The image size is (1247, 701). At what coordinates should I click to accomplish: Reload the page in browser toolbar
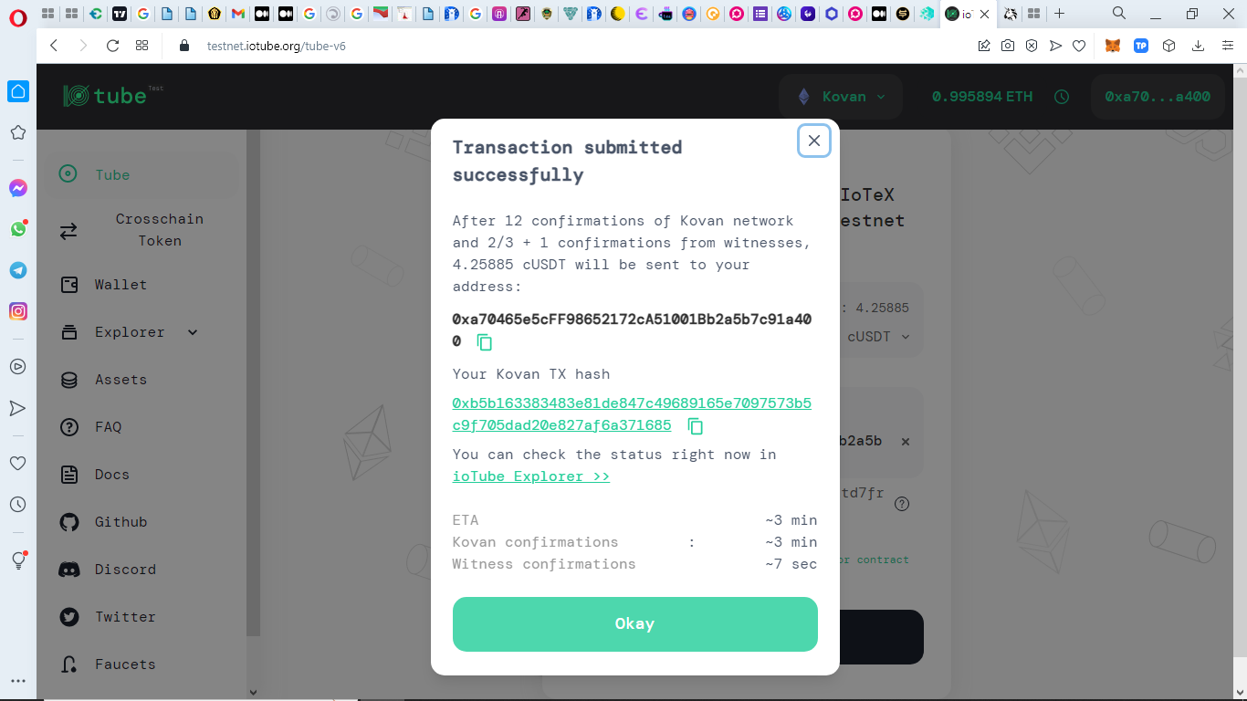coord(113,46)
